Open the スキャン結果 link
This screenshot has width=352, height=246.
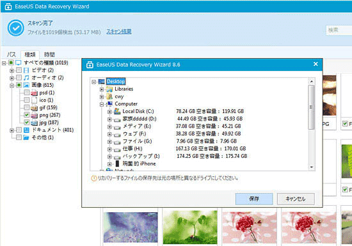[x=119, y=31]
